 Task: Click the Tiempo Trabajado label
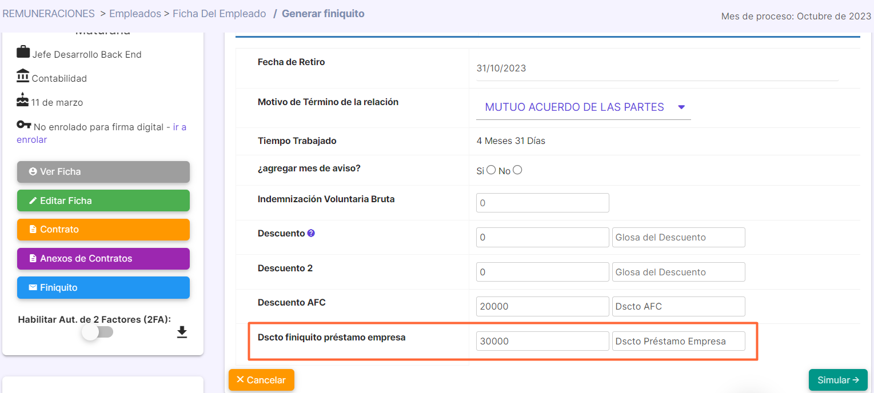pos(297,141)
